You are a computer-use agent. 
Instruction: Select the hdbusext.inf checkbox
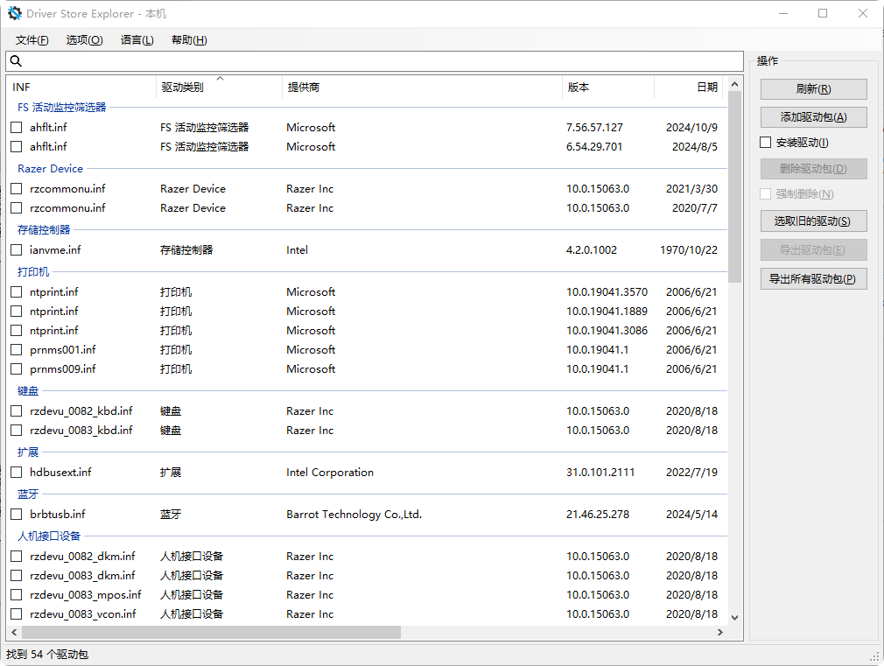[17, 472]
